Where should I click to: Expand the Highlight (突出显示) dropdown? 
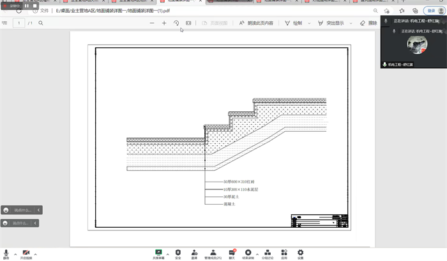pyautogui.click(x=350, y=23)
